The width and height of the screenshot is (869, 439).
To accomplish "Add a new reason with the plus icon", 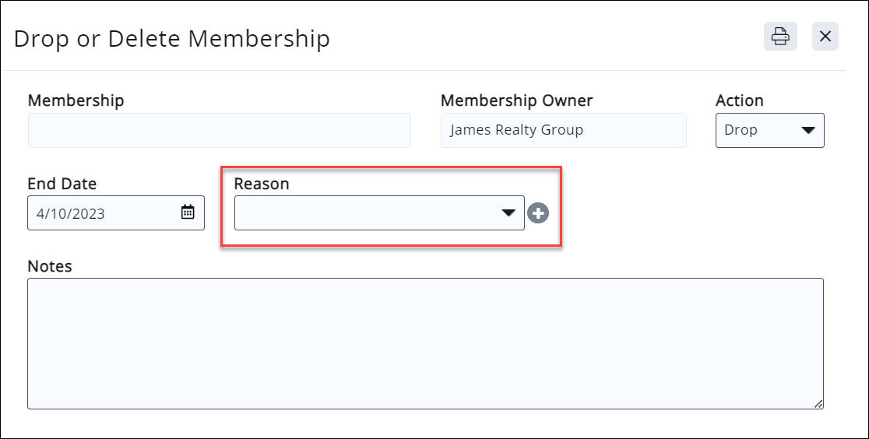I will click(538, 213).
